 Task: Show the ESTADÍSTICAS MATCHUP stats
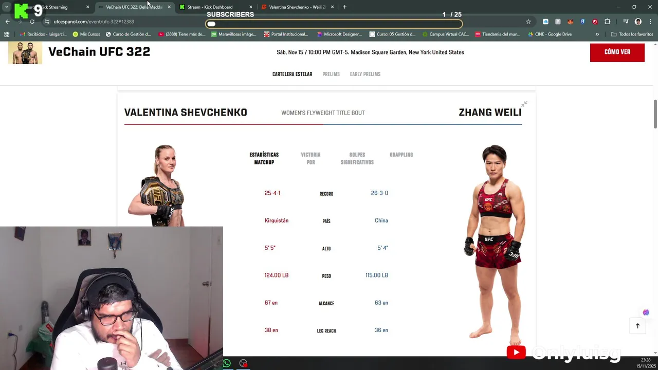click(264, 158)
